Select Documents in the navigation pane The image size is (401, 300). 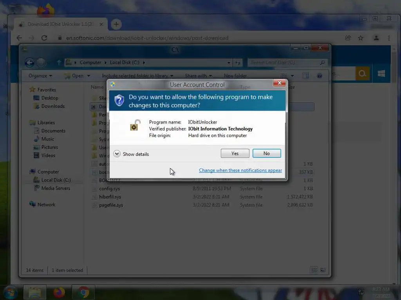point(53,131)
